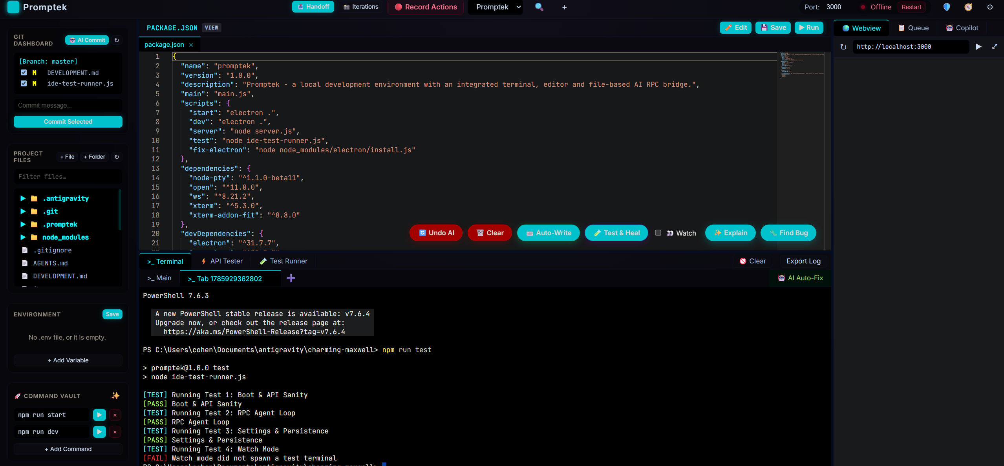This screenshot has height=466, width=1004.
Task: Click Restart server button
Action: click(x=911, y=7)
